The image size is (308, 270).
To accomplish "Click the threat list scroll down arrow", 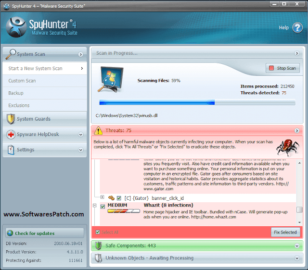I will 299,222.
